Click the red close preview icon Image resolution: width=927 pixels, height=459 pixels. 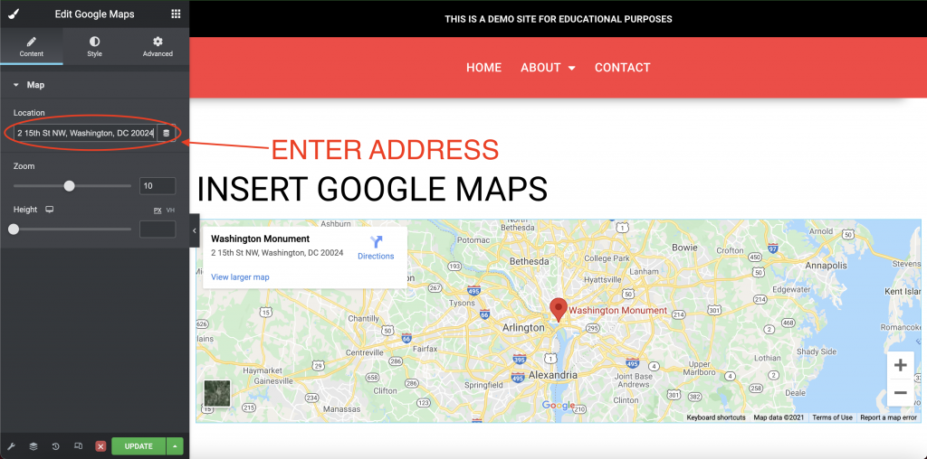tap(100, 446)
